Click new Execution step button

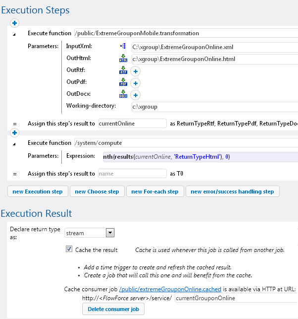pos(38,191)
